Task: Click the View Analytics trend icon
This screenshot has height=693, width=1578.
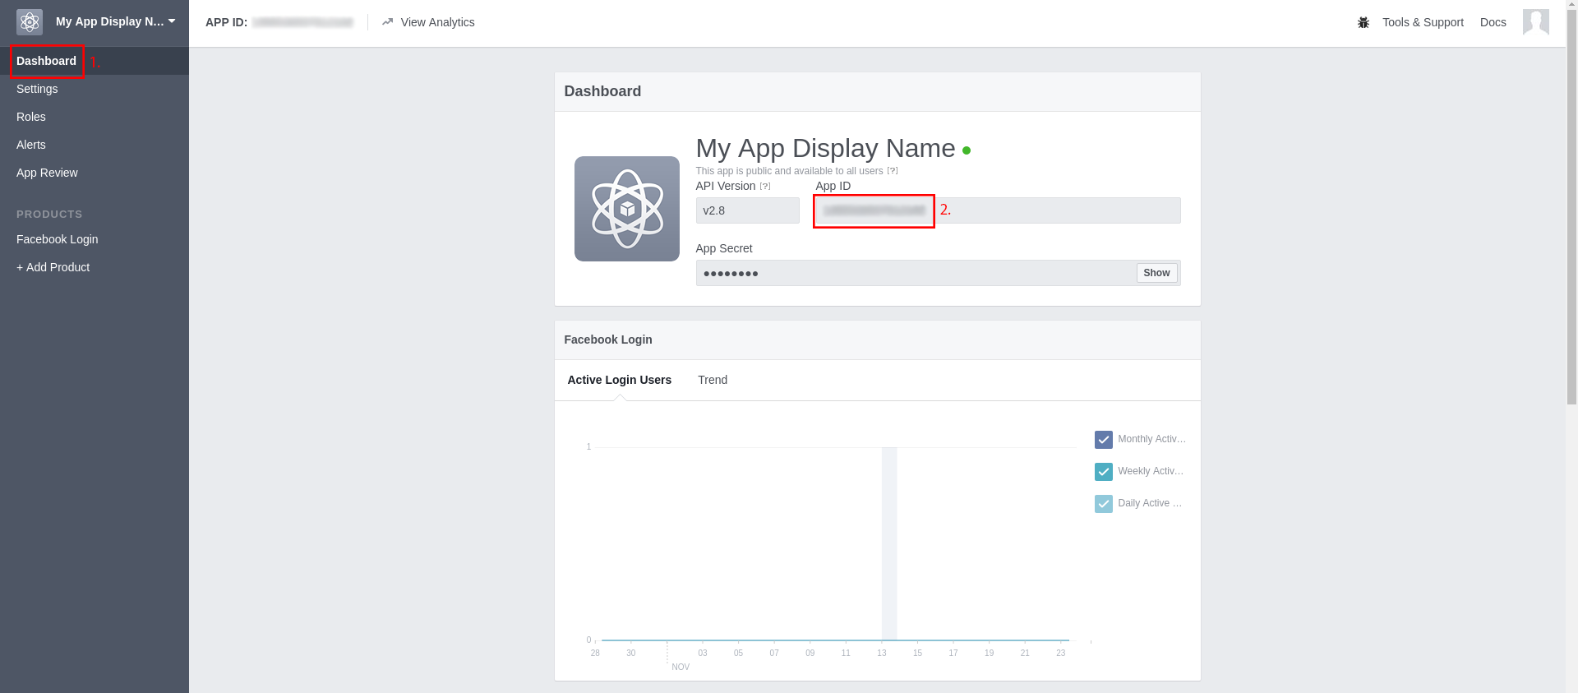Action: (x=388, y=21)
